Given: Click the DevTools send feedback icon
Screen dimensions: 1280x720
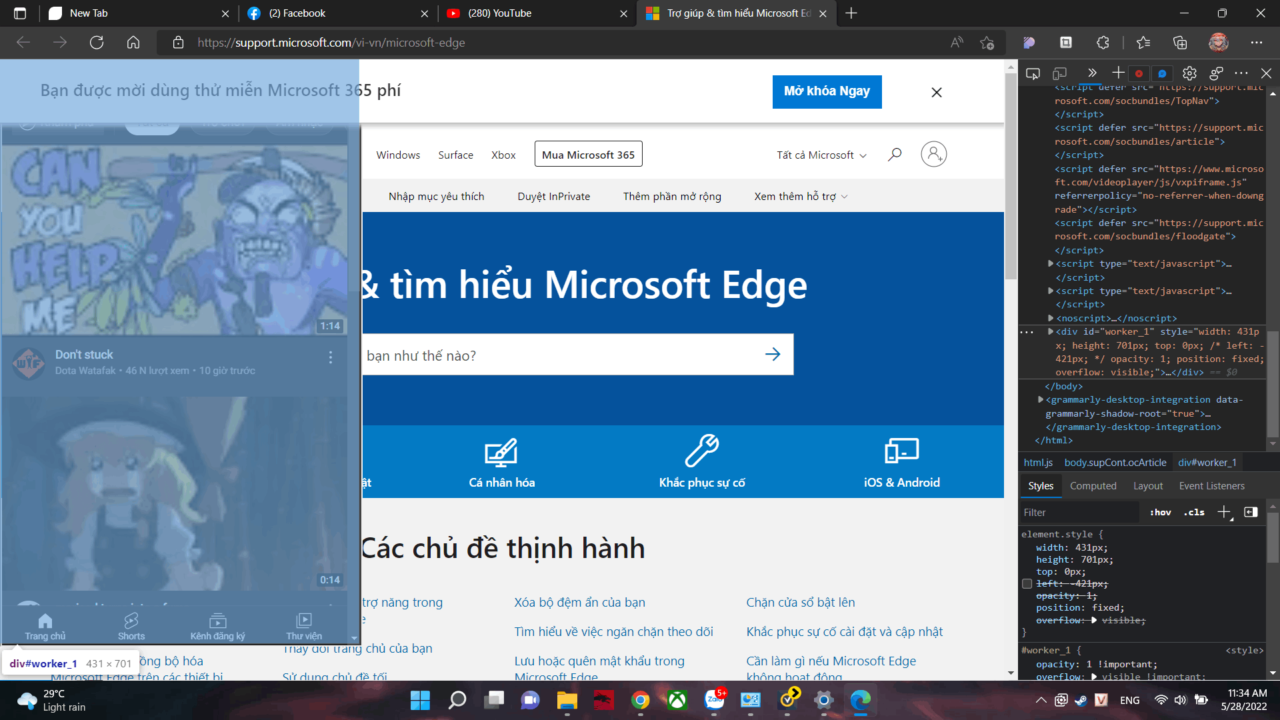Looking at the screenshot, I should click(1216, 73).
